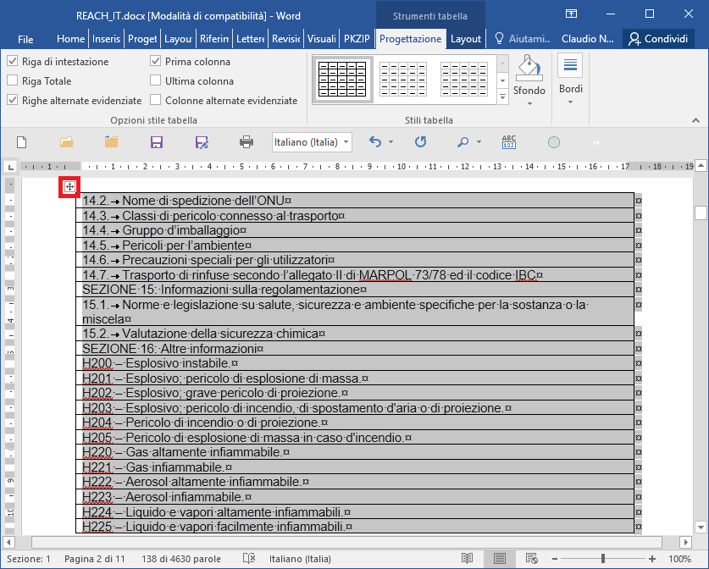Open the File menu tab
Viewport: 709px width, 569px height.
click(25, 39)
